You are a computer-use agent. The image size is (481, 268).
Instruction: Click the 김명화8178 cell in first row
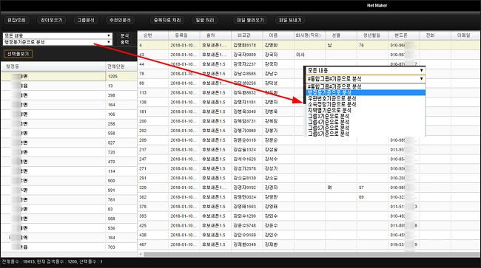246,45
